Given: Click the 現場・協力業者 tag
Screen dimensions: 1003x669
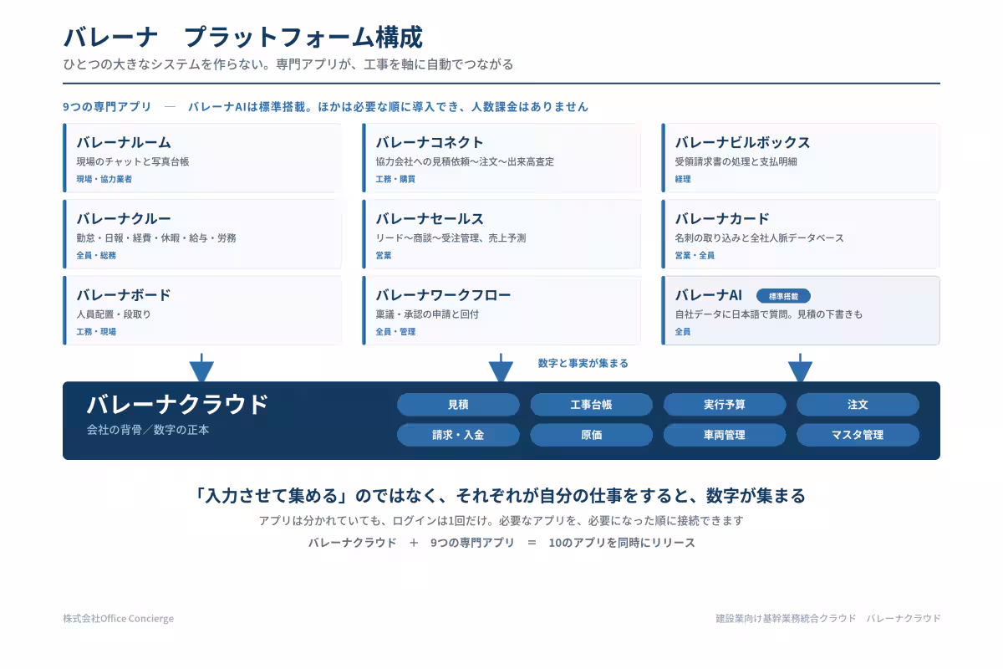Looking at the screenshot, I should click(104, 179).
